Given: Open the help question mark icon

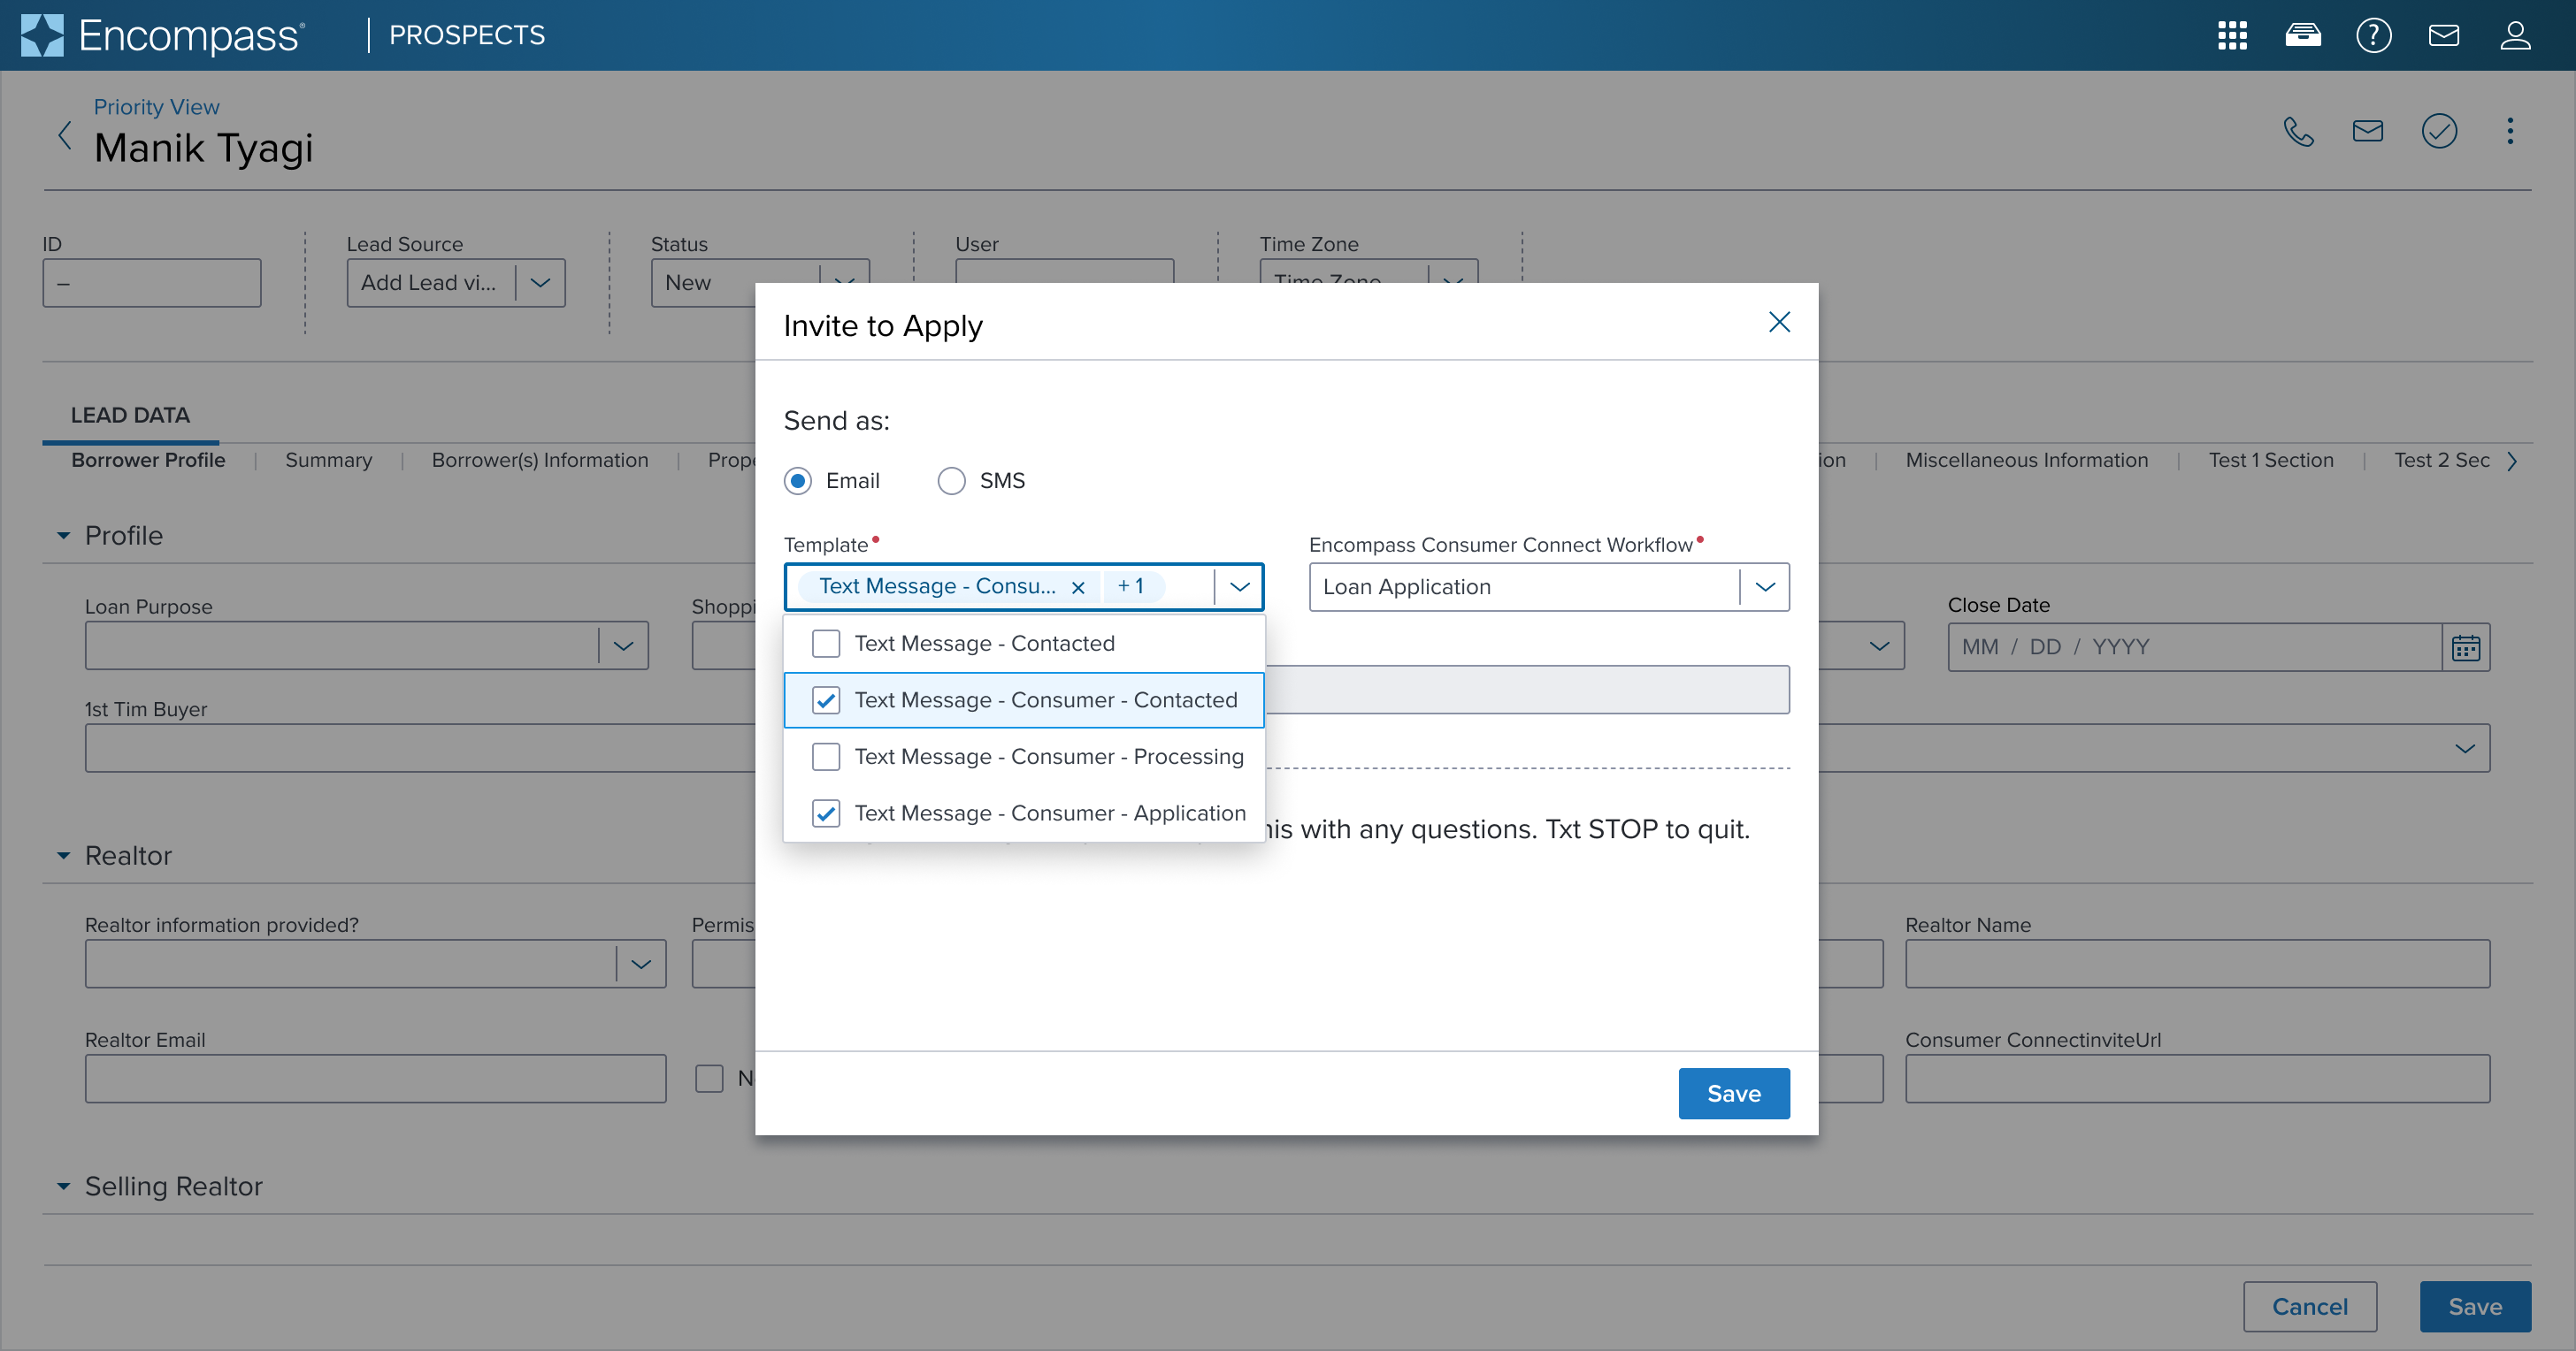Looking at the screenshot, I should (x=2373, y=36).
